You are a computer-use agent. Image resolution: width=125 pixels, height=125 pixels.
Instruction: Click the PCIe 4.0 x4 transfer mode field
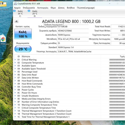73,39
